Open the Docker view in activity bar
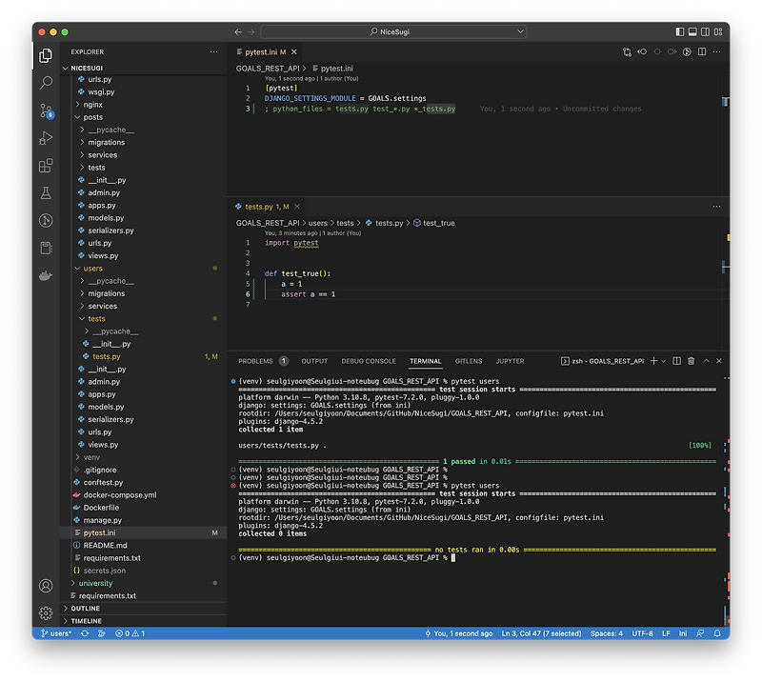 pyautogui.click(x=46, y=276)
